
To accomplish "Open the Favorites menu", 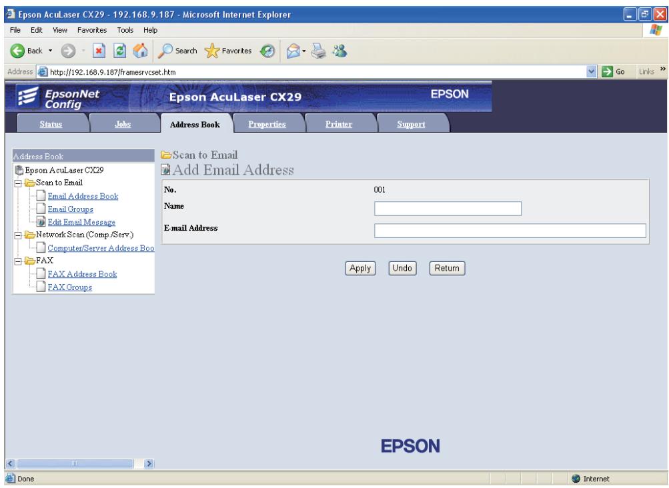I will point(92,30).
